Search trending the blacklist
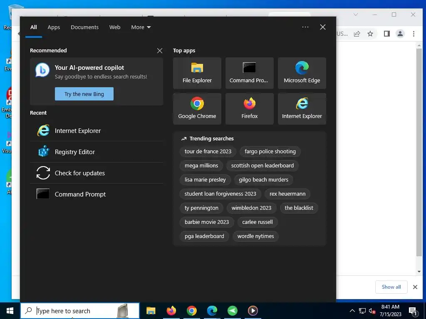426x319 pixels. pos(299,208)
